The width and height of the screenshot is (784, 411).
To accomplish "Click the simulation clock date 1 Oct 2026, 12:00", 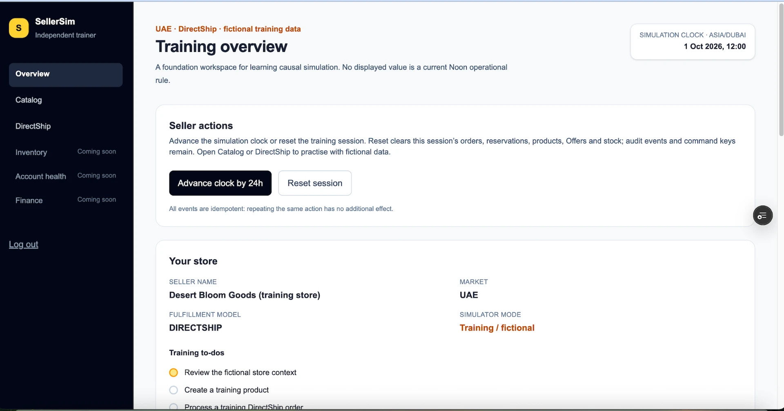I will (715, 46).
